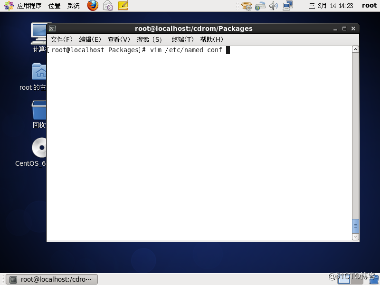The width and height of the screenshot is (380, 285).
Task: Click the terminal scrollbar down arrow
Action: [x=355, y=237]
